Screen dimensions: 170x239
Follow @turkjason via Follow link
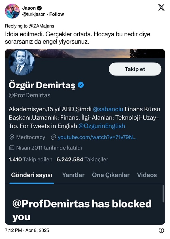[x=56, y=14]
